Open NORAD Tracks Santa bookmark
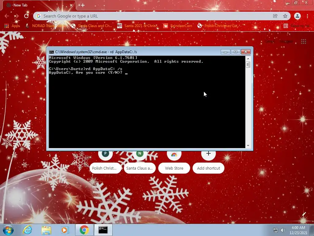 (x=46, y=26)
